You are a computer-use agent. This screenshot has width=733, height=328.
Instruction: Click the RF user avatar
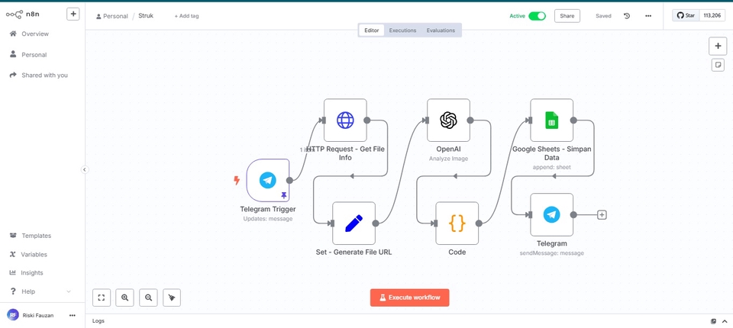tap(13, 315)
